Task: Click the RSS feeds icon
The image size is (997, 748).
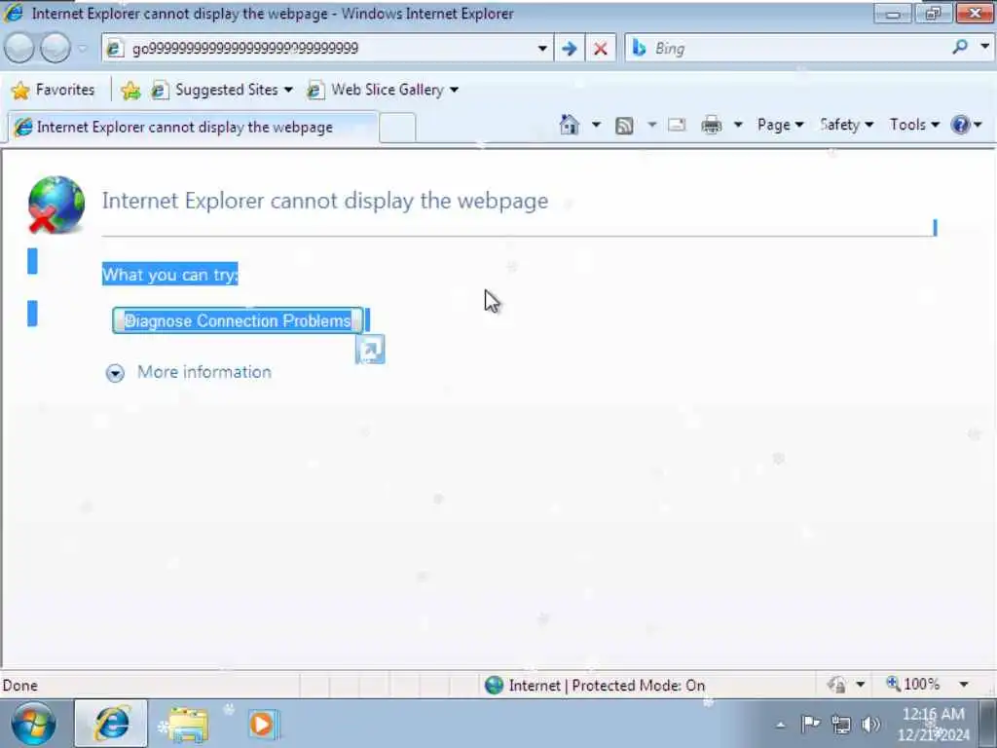Action: click(x=624, y=126)
